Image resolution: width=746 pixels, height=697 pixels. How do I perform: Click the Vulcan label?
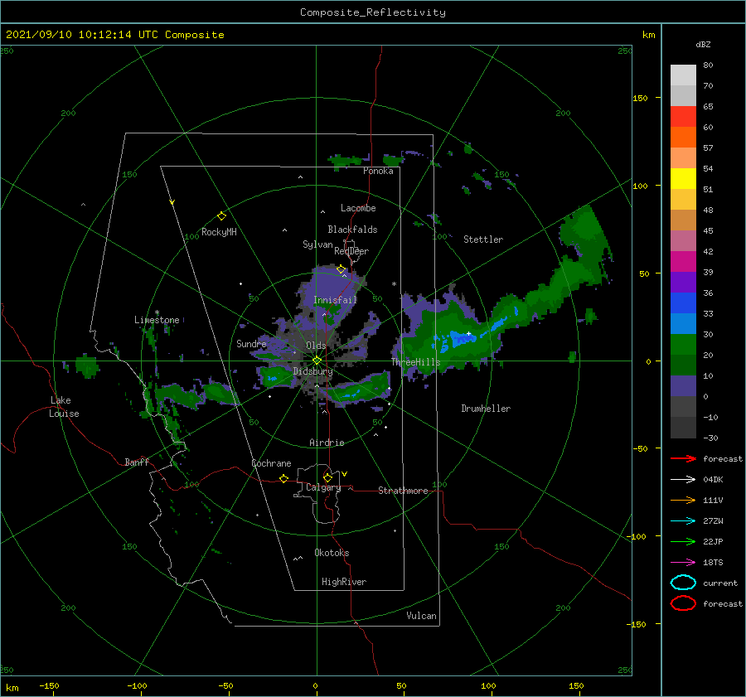tap(421, 616)
